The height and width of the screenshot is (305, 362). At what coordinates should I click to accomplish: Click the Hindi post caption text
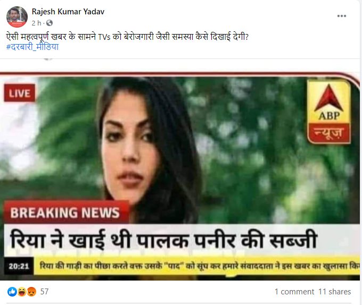tap(127, 37)
